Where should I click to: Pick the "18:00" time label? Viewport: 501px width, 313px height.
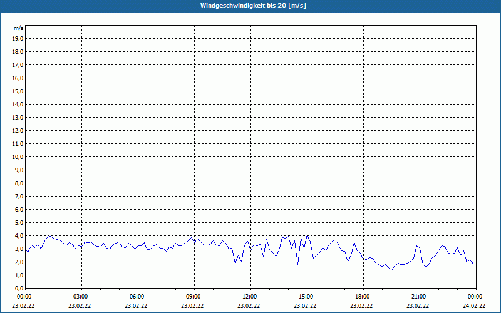click(x=363, y=297)
